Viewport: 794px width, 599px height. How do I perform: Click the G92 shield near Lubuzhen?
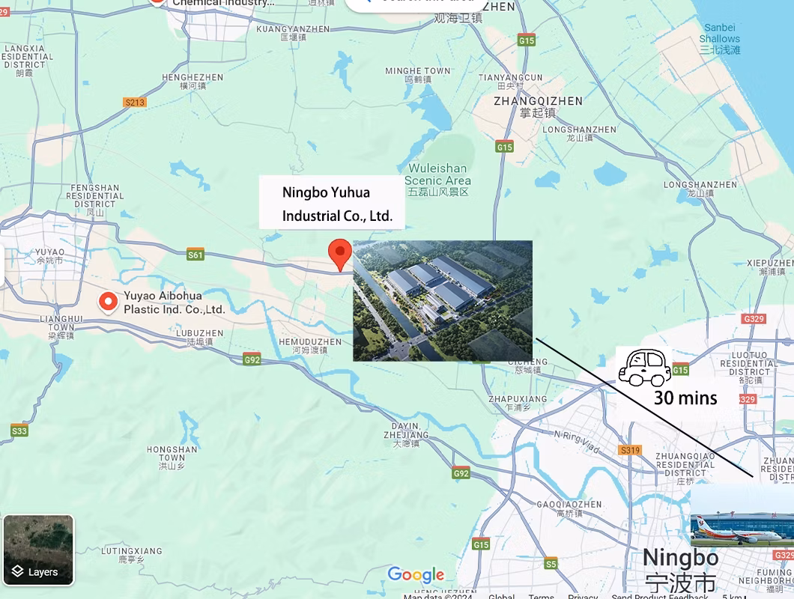tap(252, 359)
